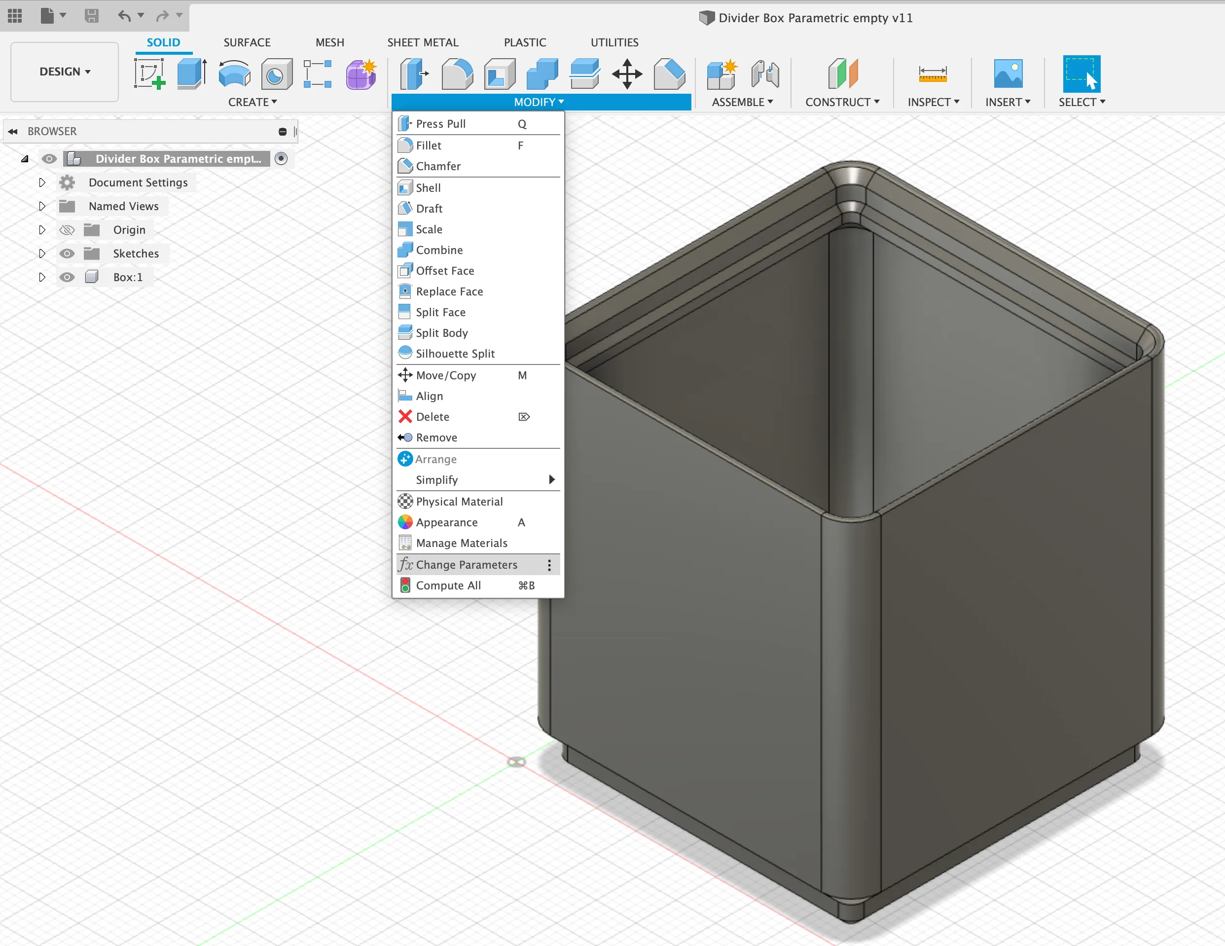The width and height of the screenshot is (1225, 946).
Task: Switch to the SHEET METAL tab
Action: [423, 42]
